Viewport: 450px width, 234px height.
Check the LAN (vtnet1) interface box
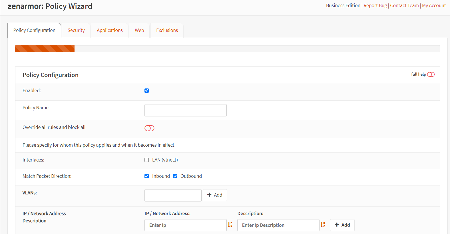[146, 160]
